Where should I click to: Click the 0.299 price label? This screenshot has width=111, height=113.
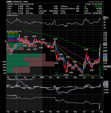[x=68, y=57]
